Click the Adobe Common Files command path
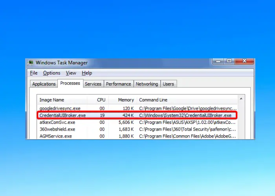Viewport: 275px width, 196px height. pyautogui.click(x=187, y=136)
